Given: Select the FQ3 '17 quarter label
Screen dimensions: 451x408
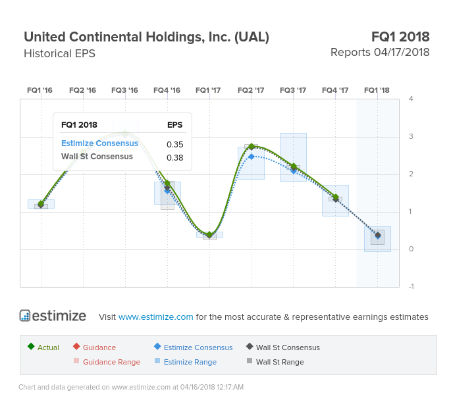Looking at the screenshot, I should (x=293, y=90).
